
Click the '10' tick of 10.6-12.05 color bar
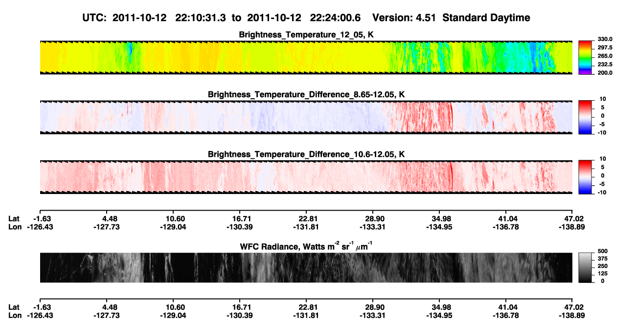pyautogui.click(x=602, y=159)
